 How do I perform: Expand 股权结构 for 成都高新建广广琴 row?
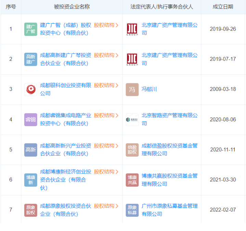[106, 55]
